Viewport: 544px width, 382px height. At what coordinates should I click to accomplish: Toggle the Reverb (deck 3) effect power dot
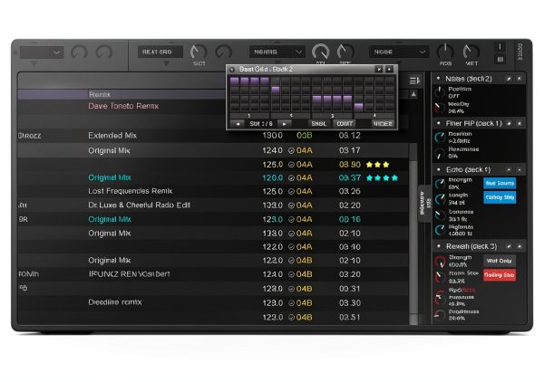pos(439,246)
